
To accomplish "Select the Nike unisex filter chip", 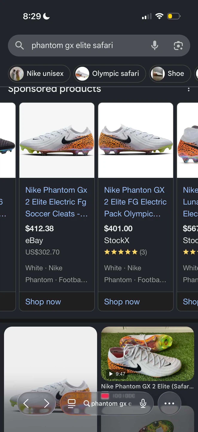I will tap(39, 73).
